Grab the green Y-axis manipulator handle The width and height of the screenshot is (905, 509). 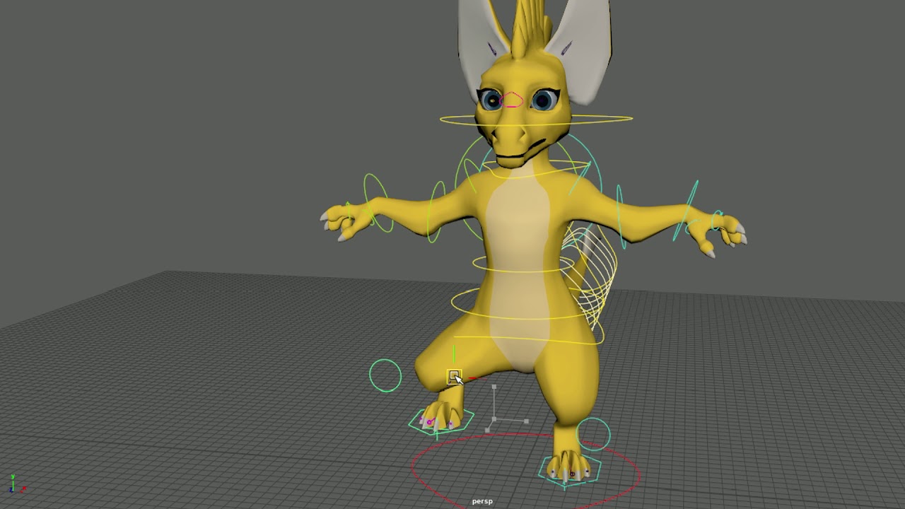pyautogui.click(x=454, y=353)
